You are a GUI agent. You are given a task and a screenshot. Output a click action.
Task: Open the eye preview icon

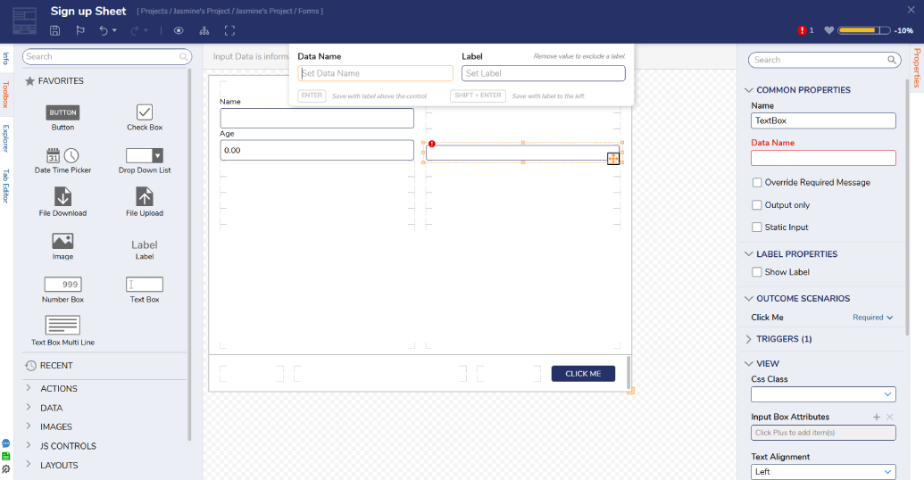[x=179, y=30]
